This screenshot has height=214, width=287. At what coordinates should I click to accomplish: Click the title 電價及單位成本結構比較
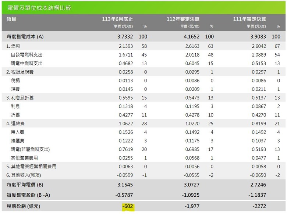click(x=39, y=8)
